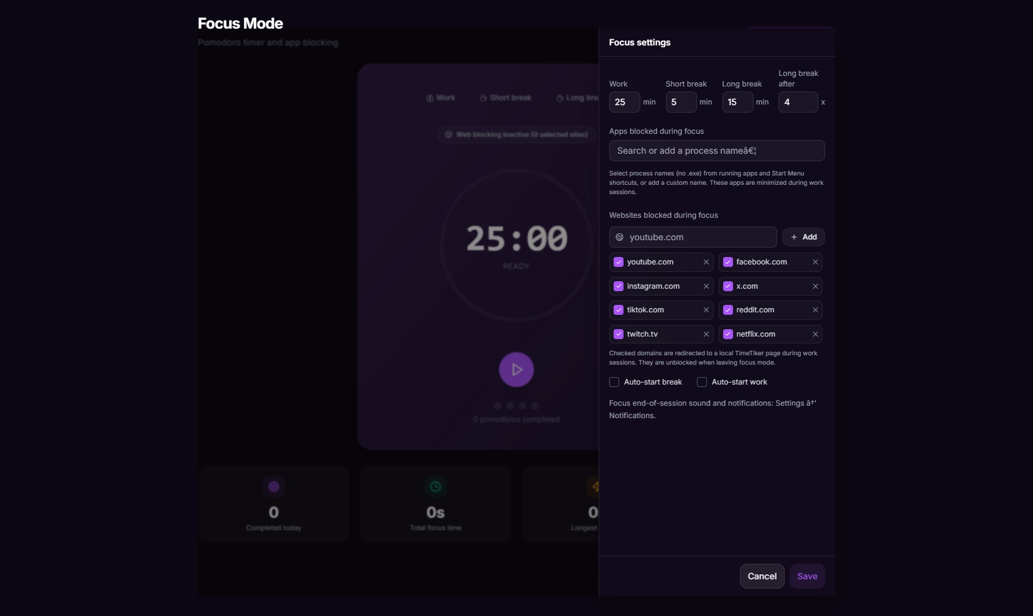Click the website domain input field

[693, 237]
